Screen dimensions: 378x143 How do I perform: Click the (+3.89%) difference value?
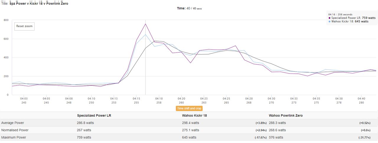pos(261,123)
